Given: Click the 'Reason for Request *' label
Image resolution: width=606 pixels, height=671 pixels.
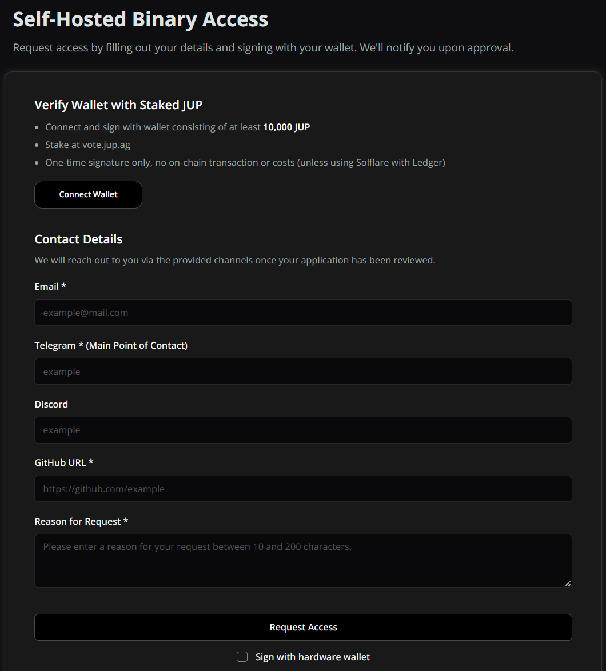Looking at the screenshot, I should [81, 521].
